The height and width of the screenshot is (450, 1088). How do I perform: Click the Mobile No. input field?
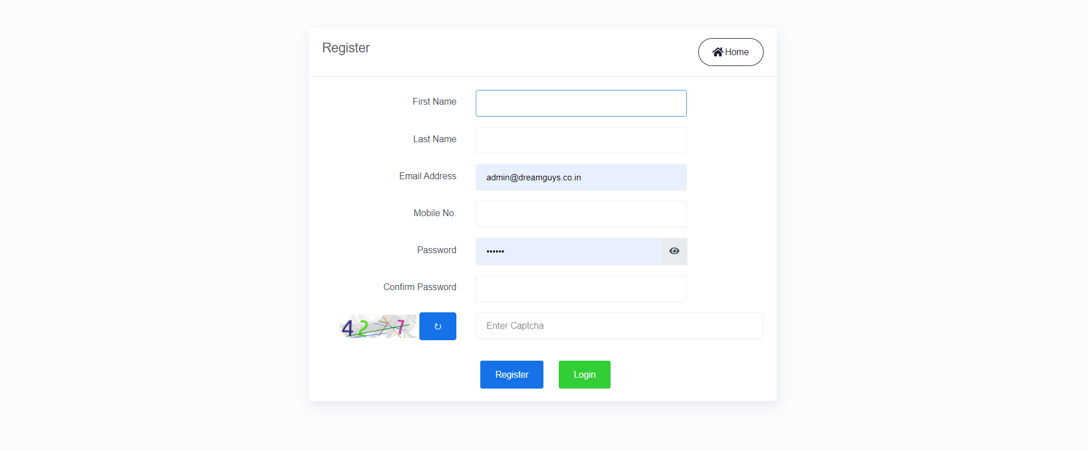coord(580,214)
